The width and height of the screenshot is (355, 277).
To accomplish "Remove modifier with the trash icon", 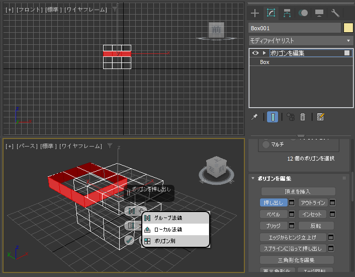I will coord(303,117).
